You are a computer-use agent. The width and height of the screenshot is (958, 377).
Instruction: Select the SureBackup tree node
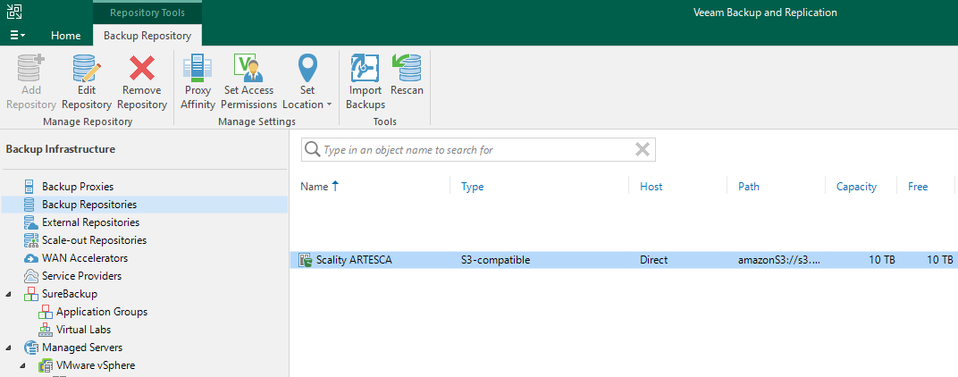point(70,294)
